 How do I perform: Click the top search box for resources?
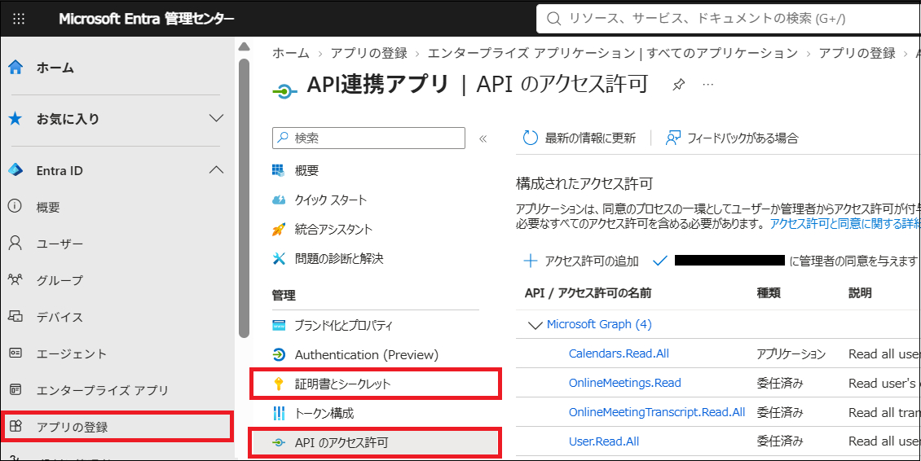tap(729, 19)
